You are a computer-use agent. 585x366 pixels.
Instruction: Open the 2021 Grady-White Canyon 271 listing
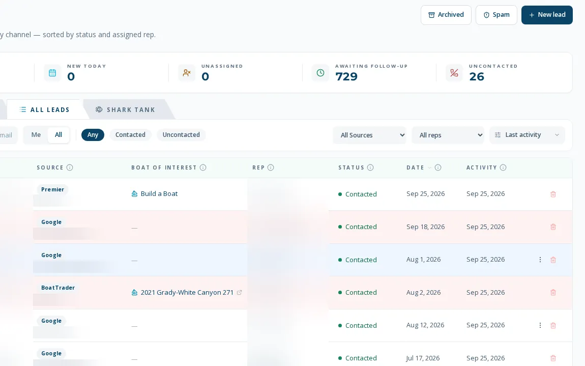[187, 292]
